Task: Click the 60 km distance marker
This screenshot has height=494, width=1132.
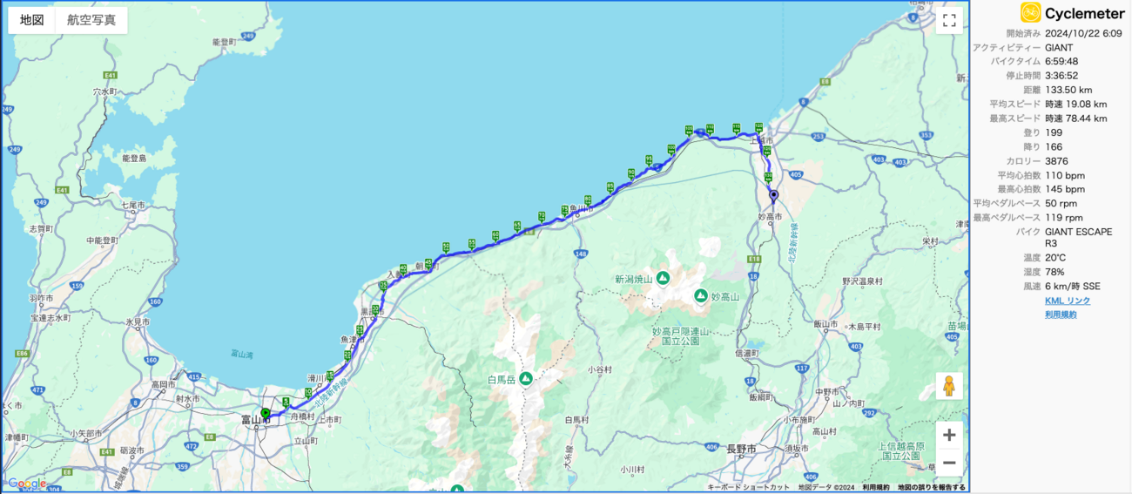Action: click(x=495, y=235)
